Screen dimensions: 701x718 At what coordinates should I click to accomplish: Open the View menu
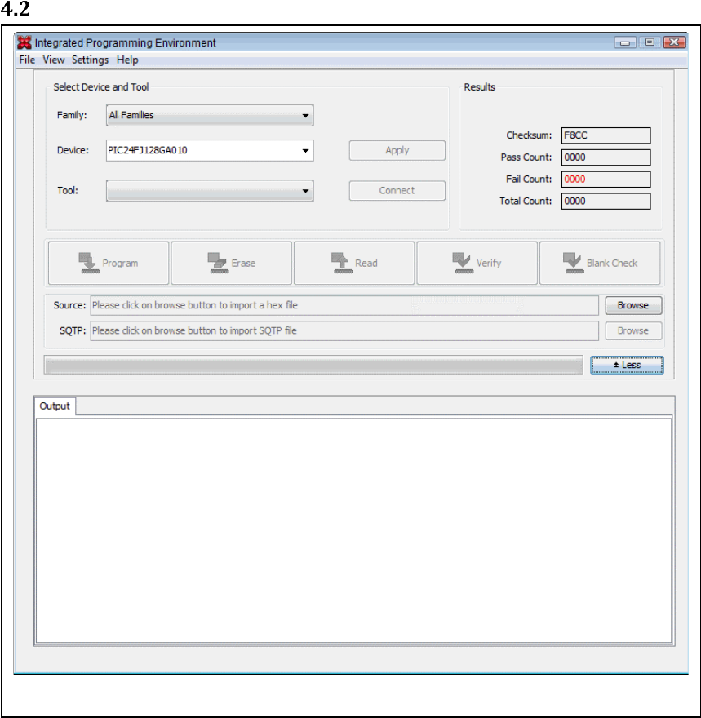tap(54, 60)
